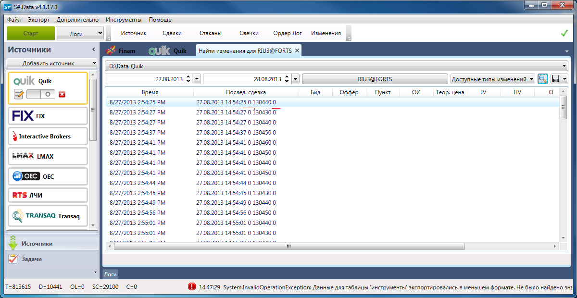Open the Логи panel tab at bottom

110,274
